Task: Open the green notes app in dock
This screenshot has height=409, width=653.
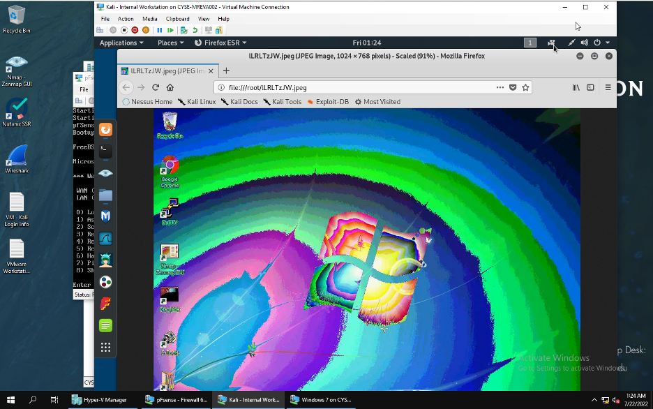Action: (105, 325)
